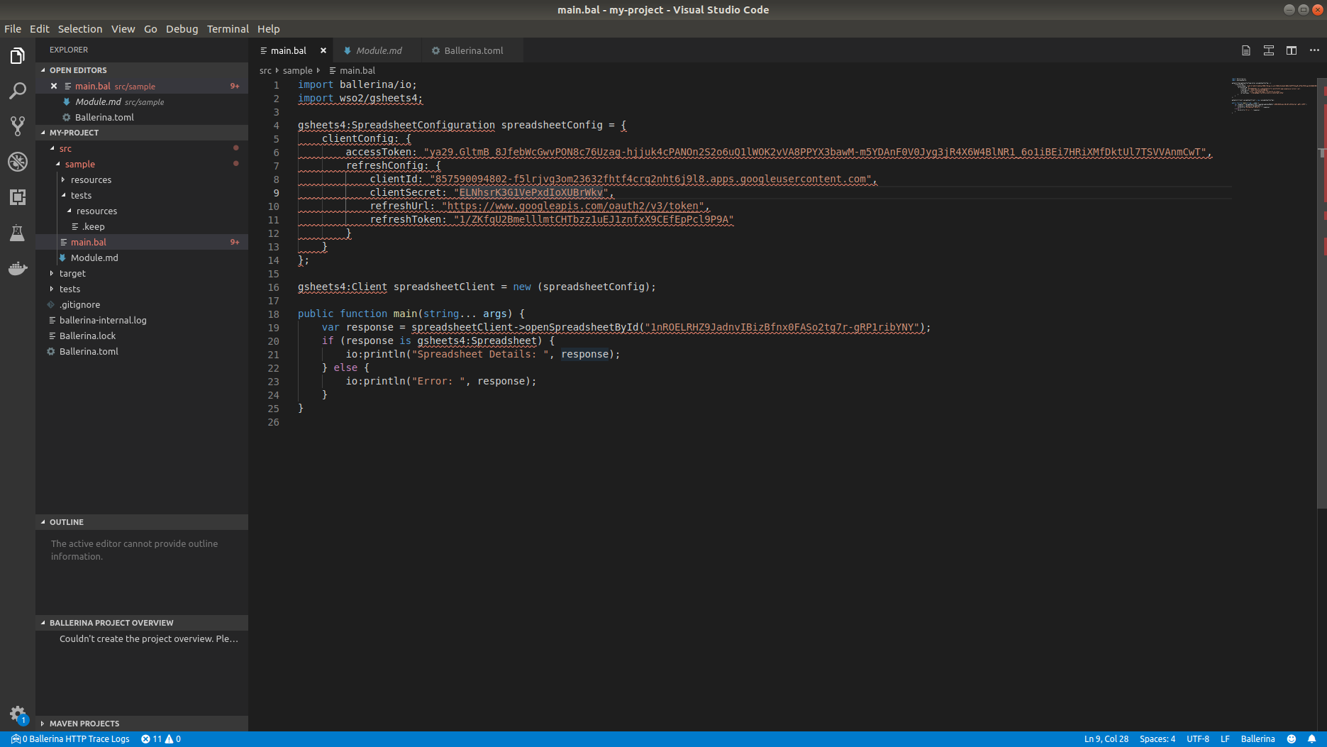Click the errors and warnings indicator in the status bar

point(161,738)
